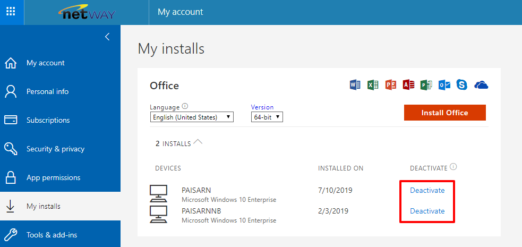Click the Skype icon
522x247 pixels.
click(x=462, y=85)
